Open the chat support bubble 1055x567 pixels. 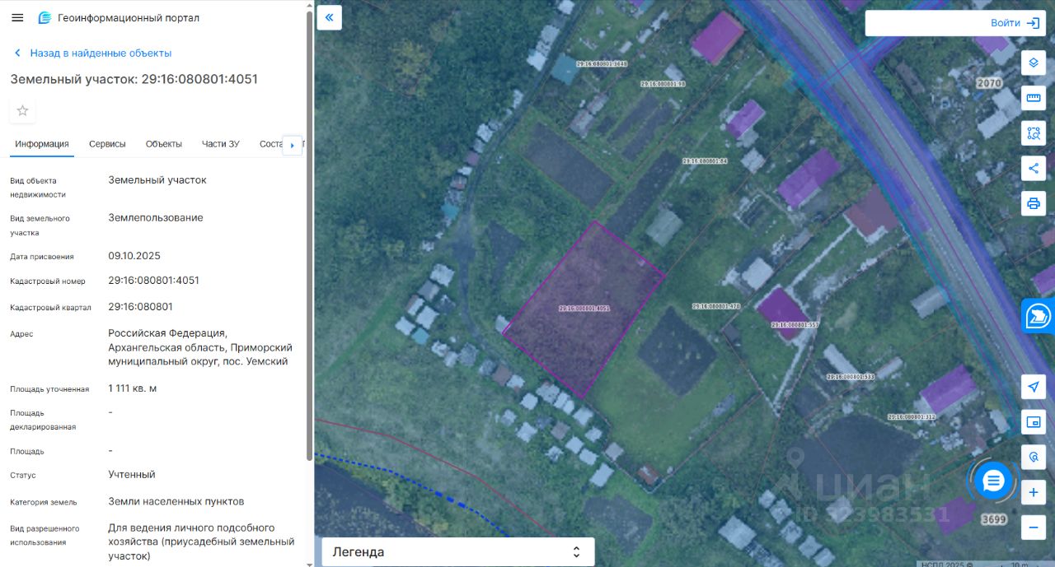click(x=993, y=480)
